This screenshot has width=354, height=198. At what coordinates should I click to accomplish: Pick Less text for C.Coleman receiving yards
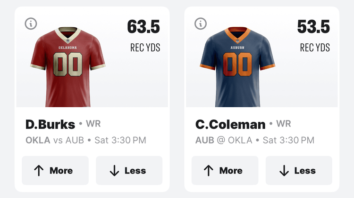305,171
